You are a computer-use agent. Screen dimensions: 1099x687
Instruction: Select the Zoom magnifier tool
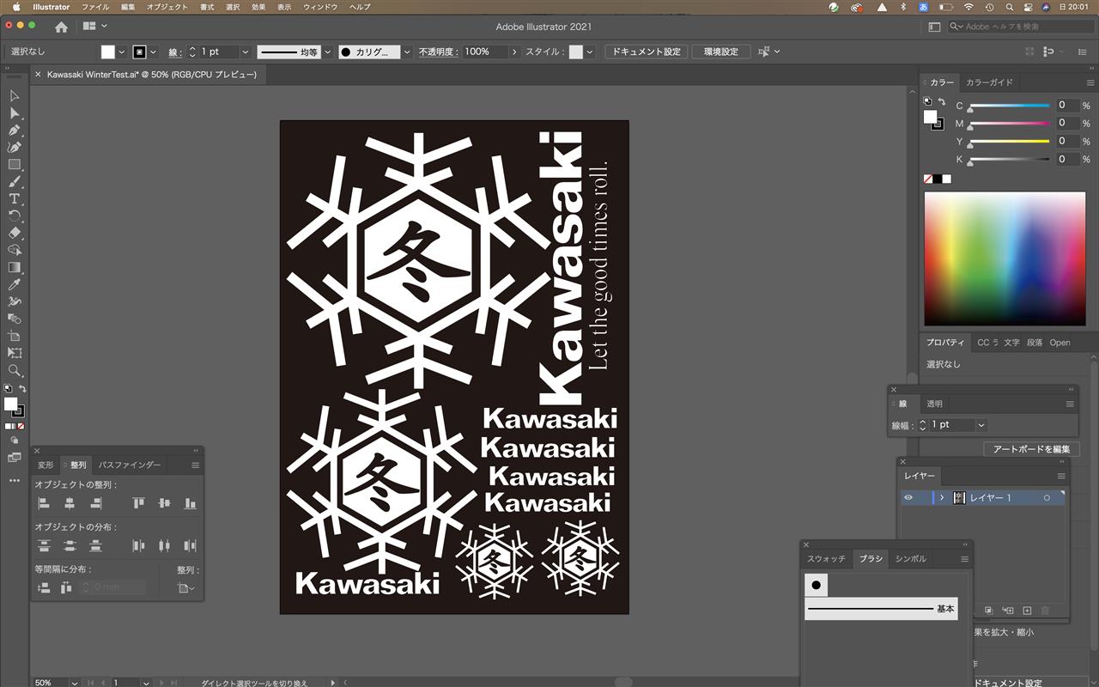pos(15,370)
